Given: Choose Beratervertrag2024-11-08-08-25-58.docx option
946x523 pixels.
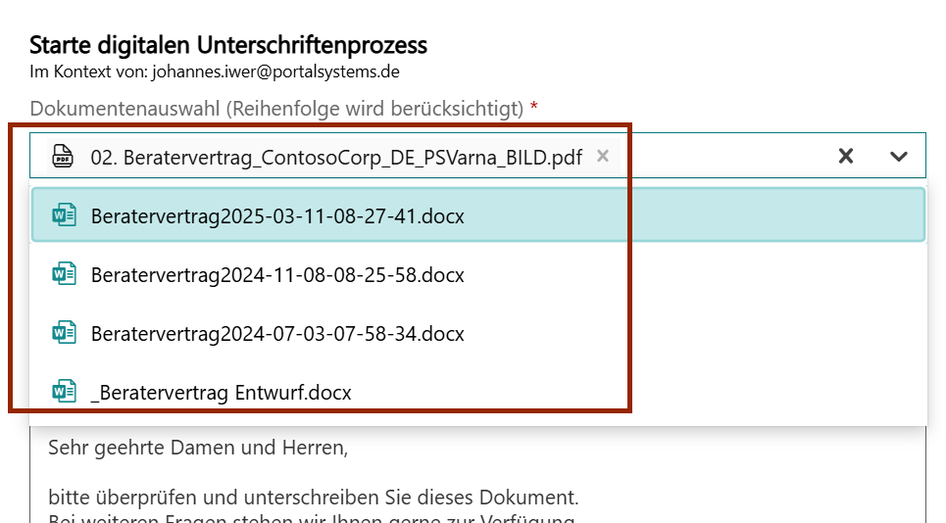Looking at the screenshot, I should coord(277,275).
